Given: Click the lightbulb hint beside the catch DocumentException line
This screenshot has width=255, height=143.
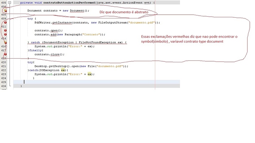Looking at the screenshot, I should [x=6, y=42].
